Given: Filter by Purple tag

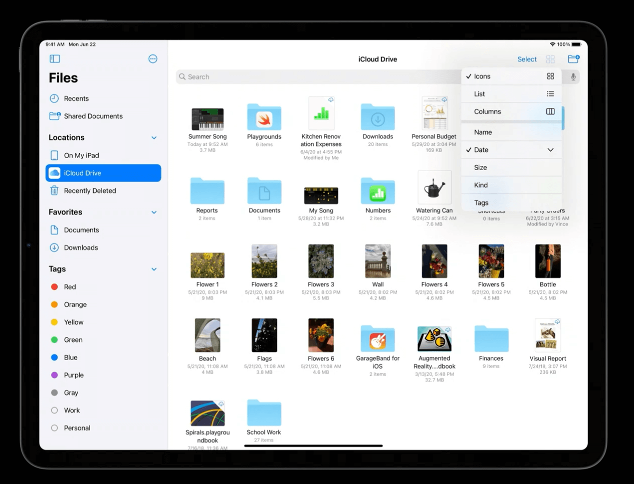Looking at the screenshot, I should (103, 375).
